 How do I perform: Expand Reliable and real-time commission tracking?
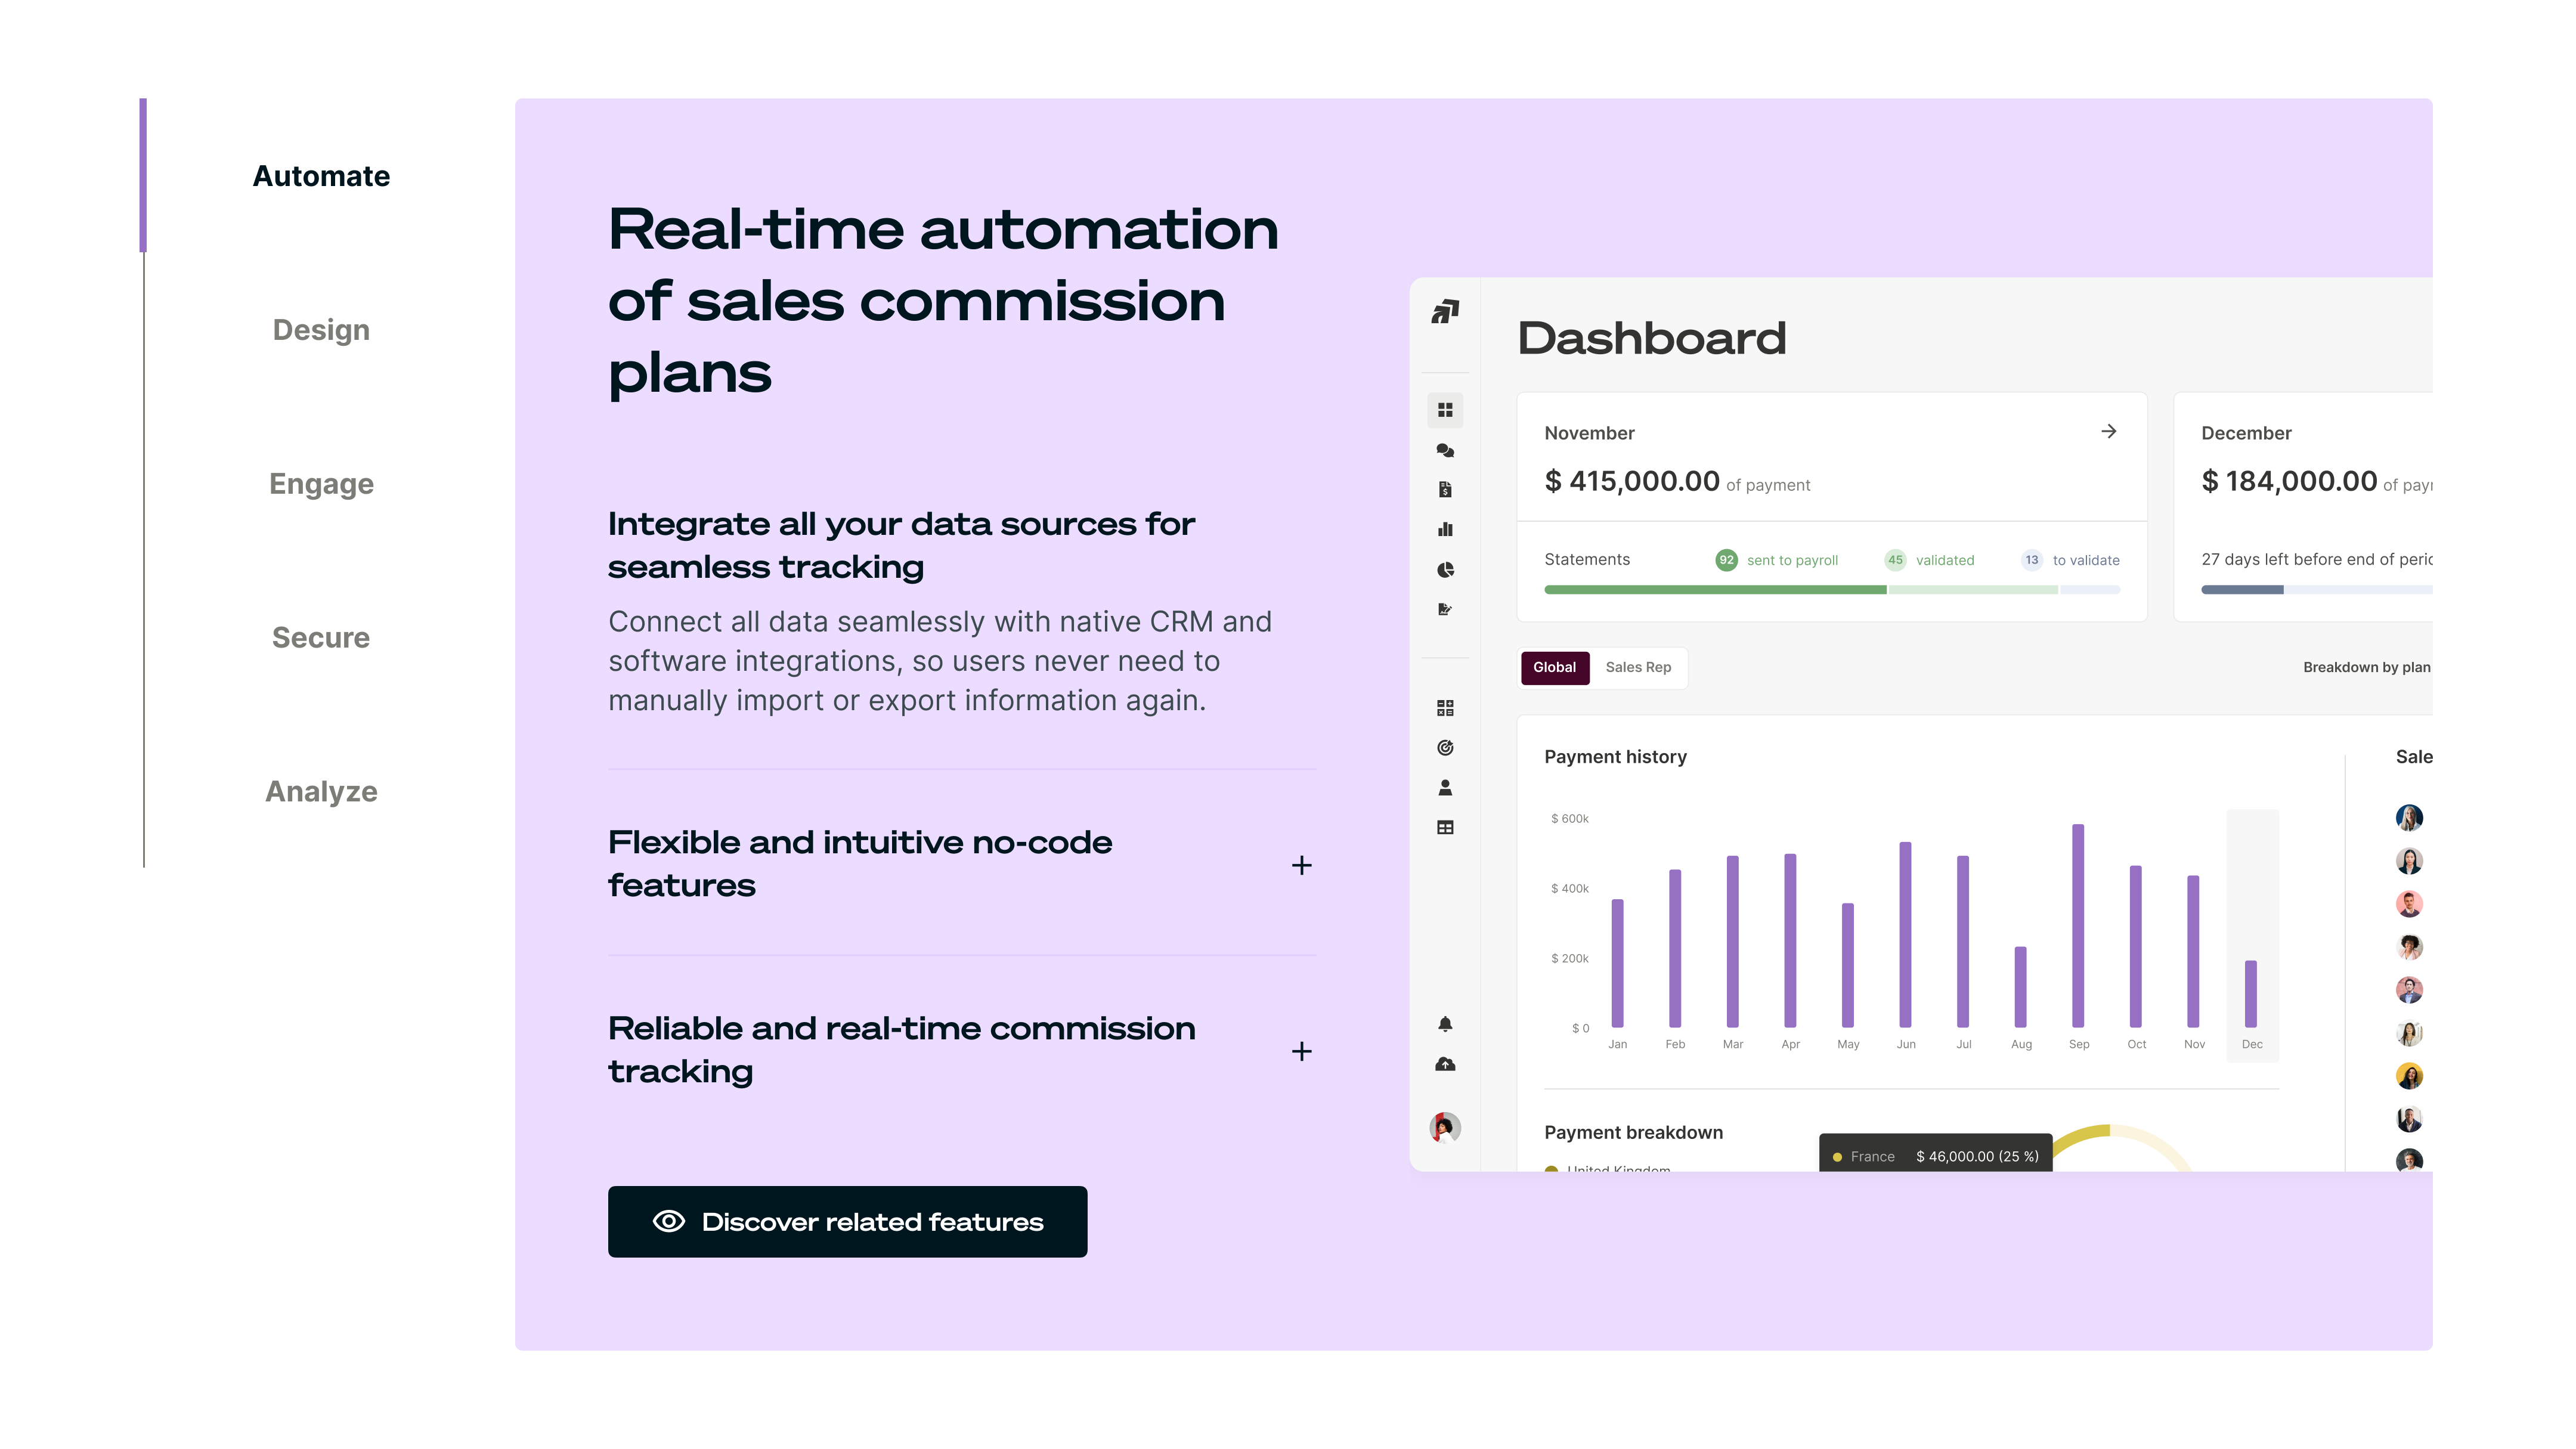point(1301,1051)
